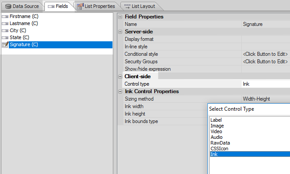Select the Display format property label

click(x=139, y=39)
